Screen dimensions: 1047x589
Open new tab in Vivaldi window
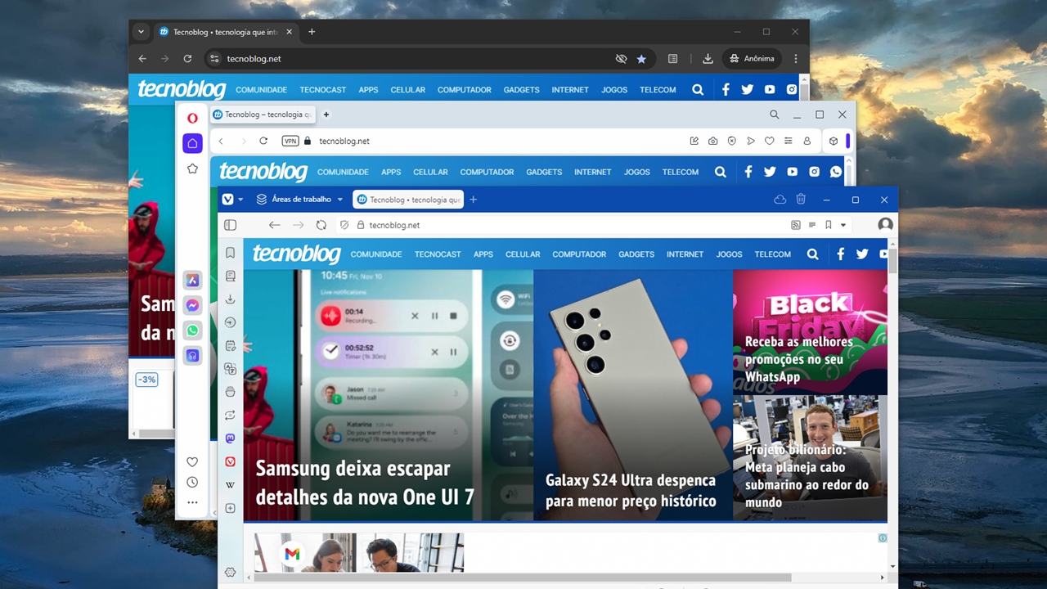pyautogui.click(x=473, y=200)
